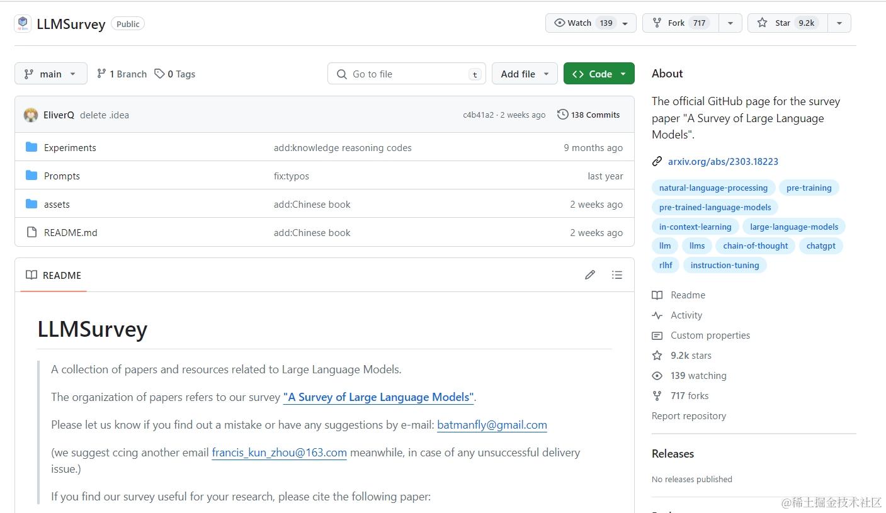This screenshot has width=886, height=513.
Task: Open the add:knowledge reasoning codes commit
Action: [343, 147]
